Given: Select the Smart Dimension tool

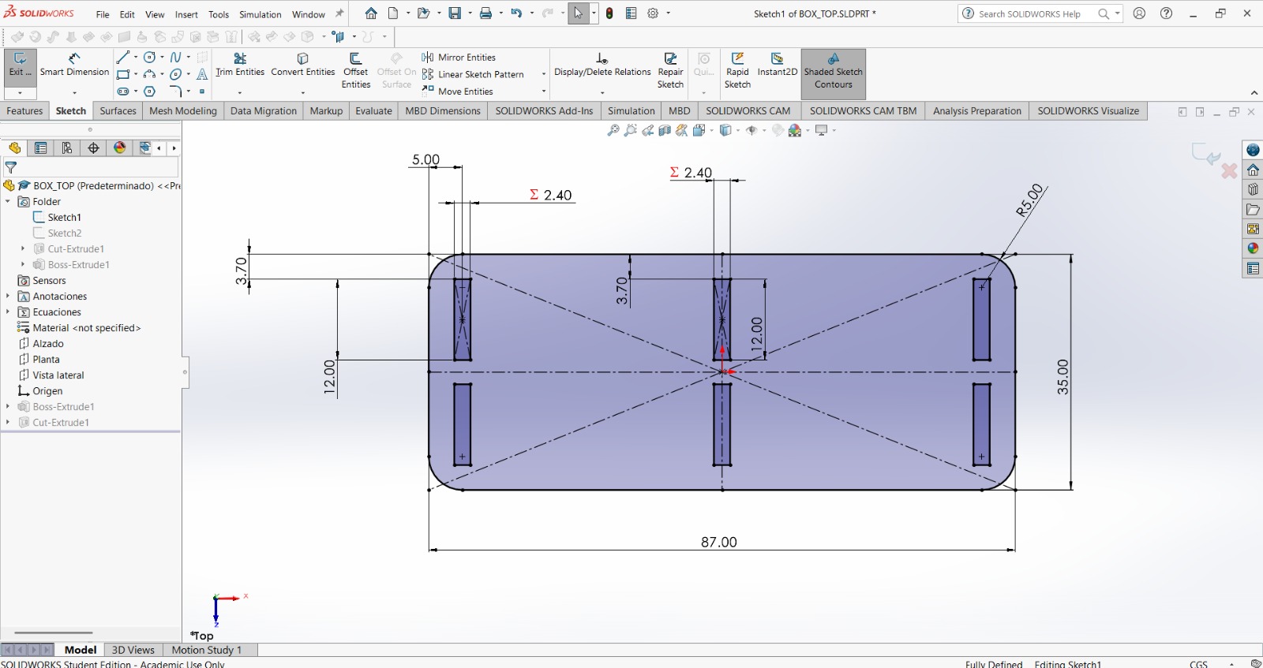Looking at the screenshot, I should coord(74,65).
